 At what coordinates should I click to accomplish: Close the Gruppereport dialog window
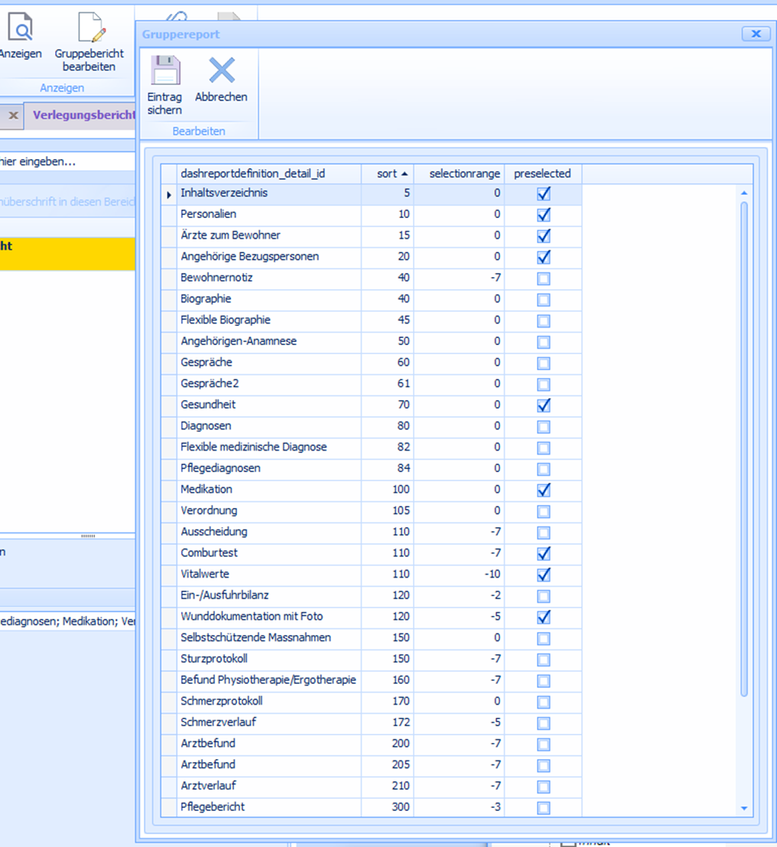[755, 34]
